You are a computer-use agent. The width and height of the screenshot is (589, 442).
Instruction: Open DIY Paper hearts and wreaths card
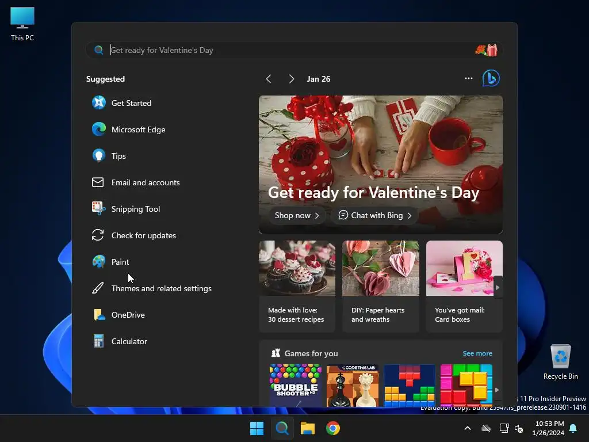tap(381, 287)
